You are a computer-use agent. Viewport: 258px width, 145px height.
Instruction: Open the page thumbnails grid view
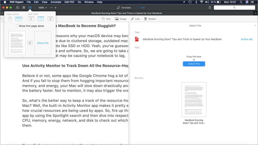24,7
